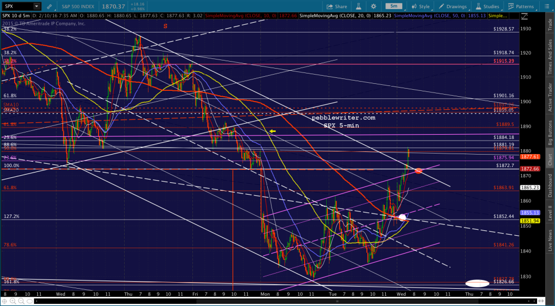The image size is (555, 306).
Task: Click the zoom in magnifier icon
Action: 14,302
